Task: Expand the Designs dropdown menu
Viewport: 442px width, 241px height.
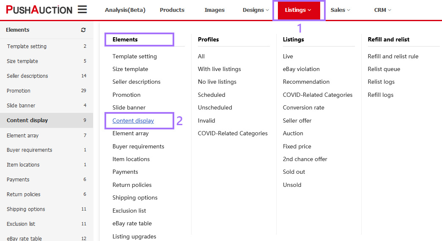Action: coord(256,10)
